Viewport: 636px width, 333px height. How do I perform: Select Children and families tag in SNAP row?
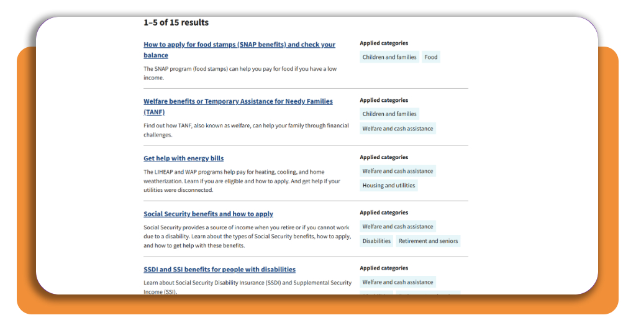389,57
